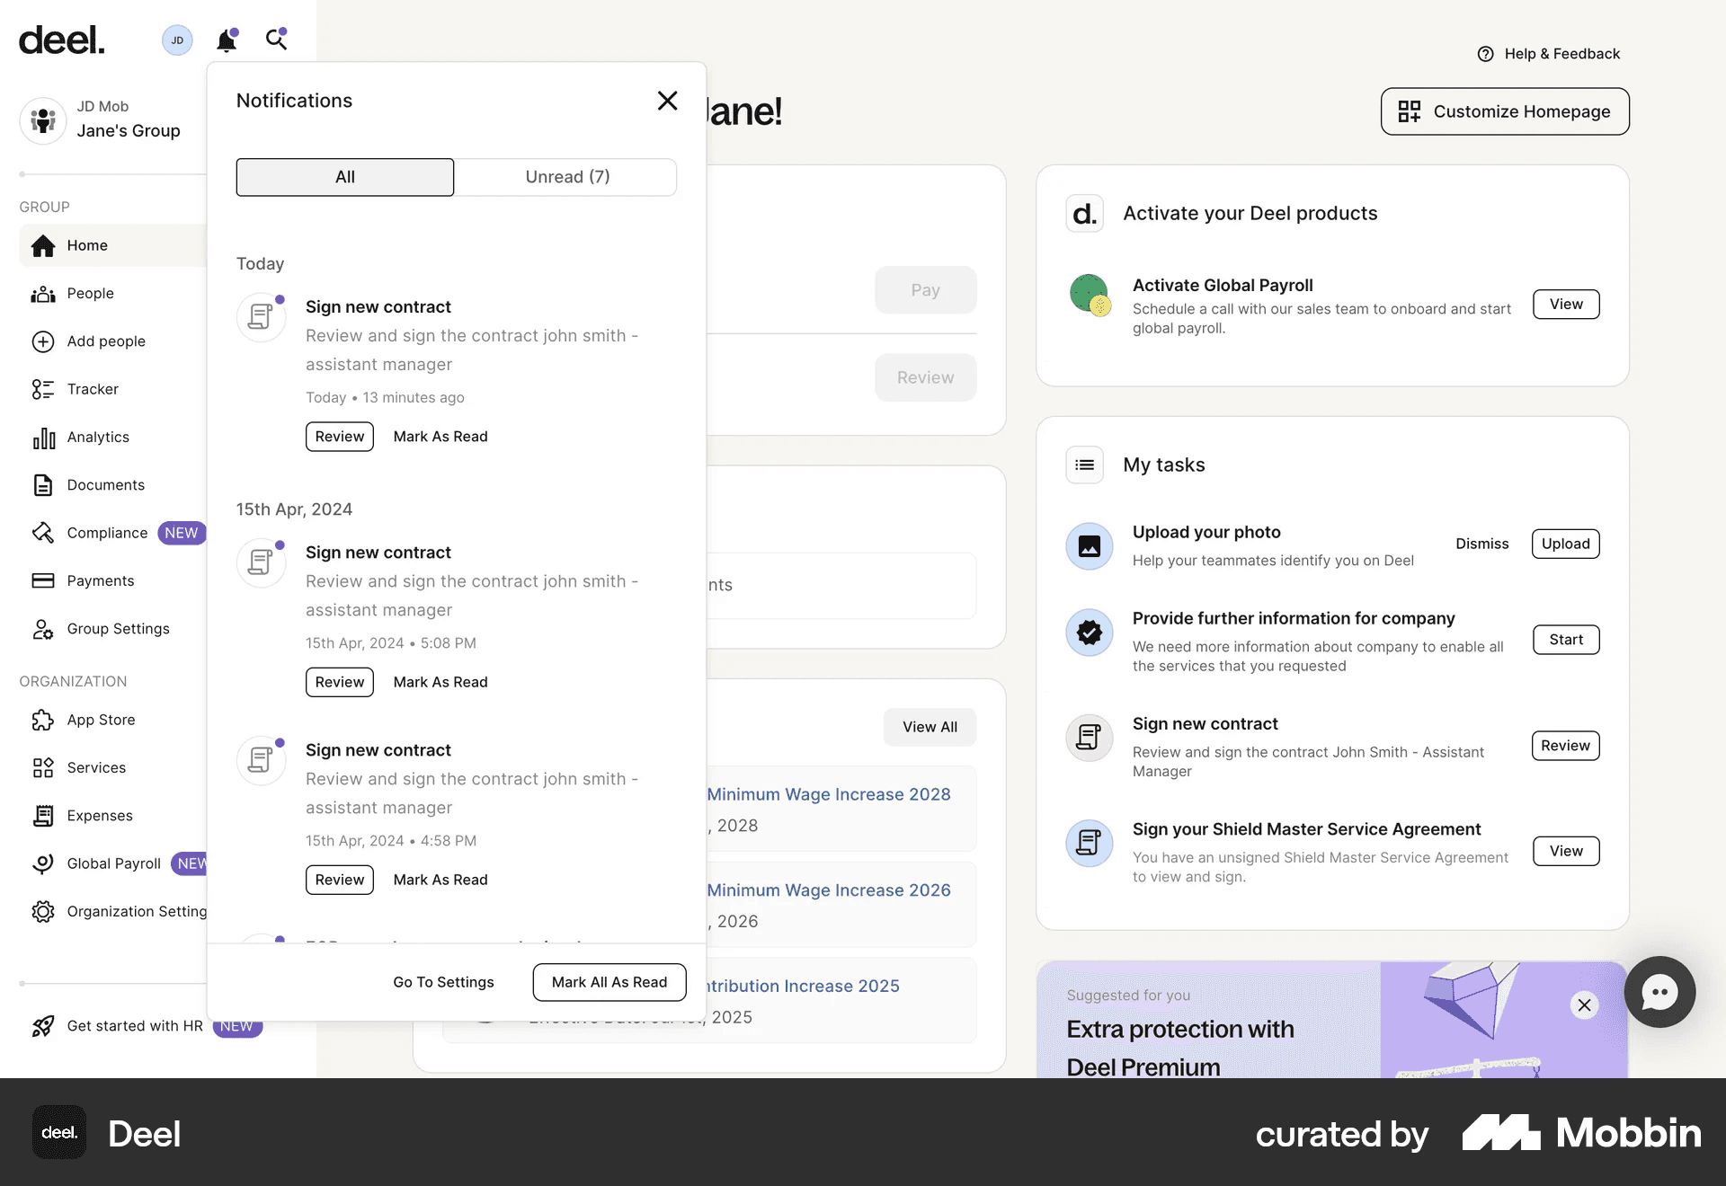The image size is (1726, 1186).
Task: Review the 4:58 PM contract notification
Action: (340, 880)
